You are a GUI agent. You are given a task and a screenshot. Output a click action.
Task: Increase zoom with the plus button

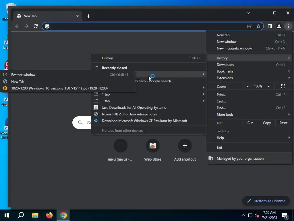(268, 86)
